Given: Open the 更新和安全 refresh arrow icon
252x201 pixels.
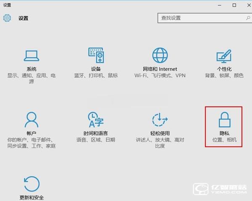Looking at the screenshot, I should click(31, 184).
